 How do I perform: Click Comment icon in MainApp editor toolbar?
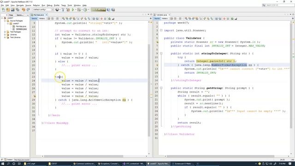click(x=110, y=18)
